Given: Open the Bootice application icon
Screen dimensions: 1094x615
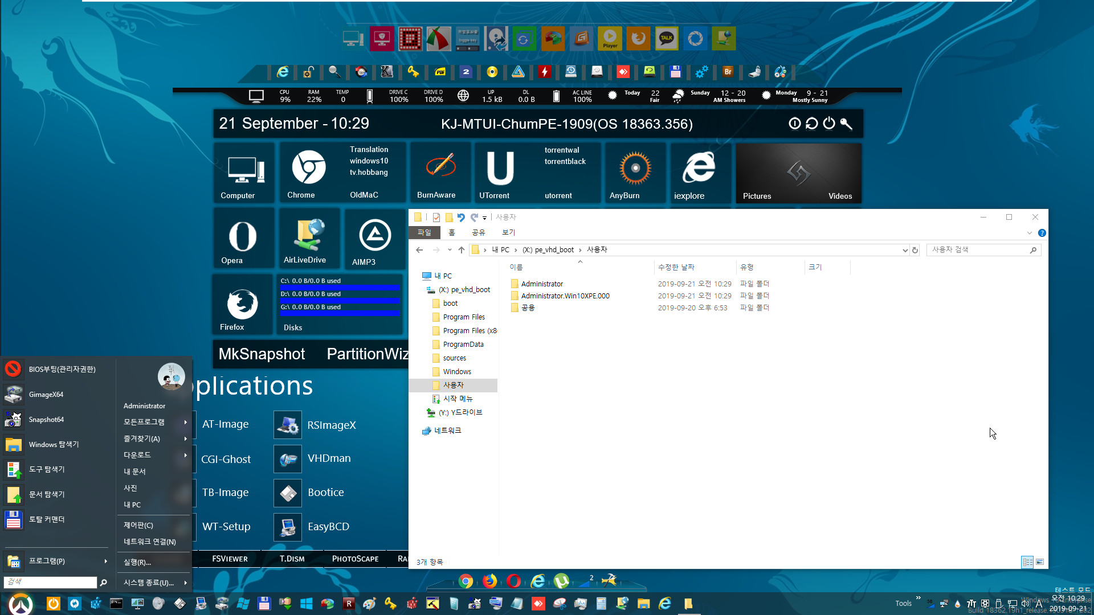Looking at the screenshot, I should (x=288, y=493).
